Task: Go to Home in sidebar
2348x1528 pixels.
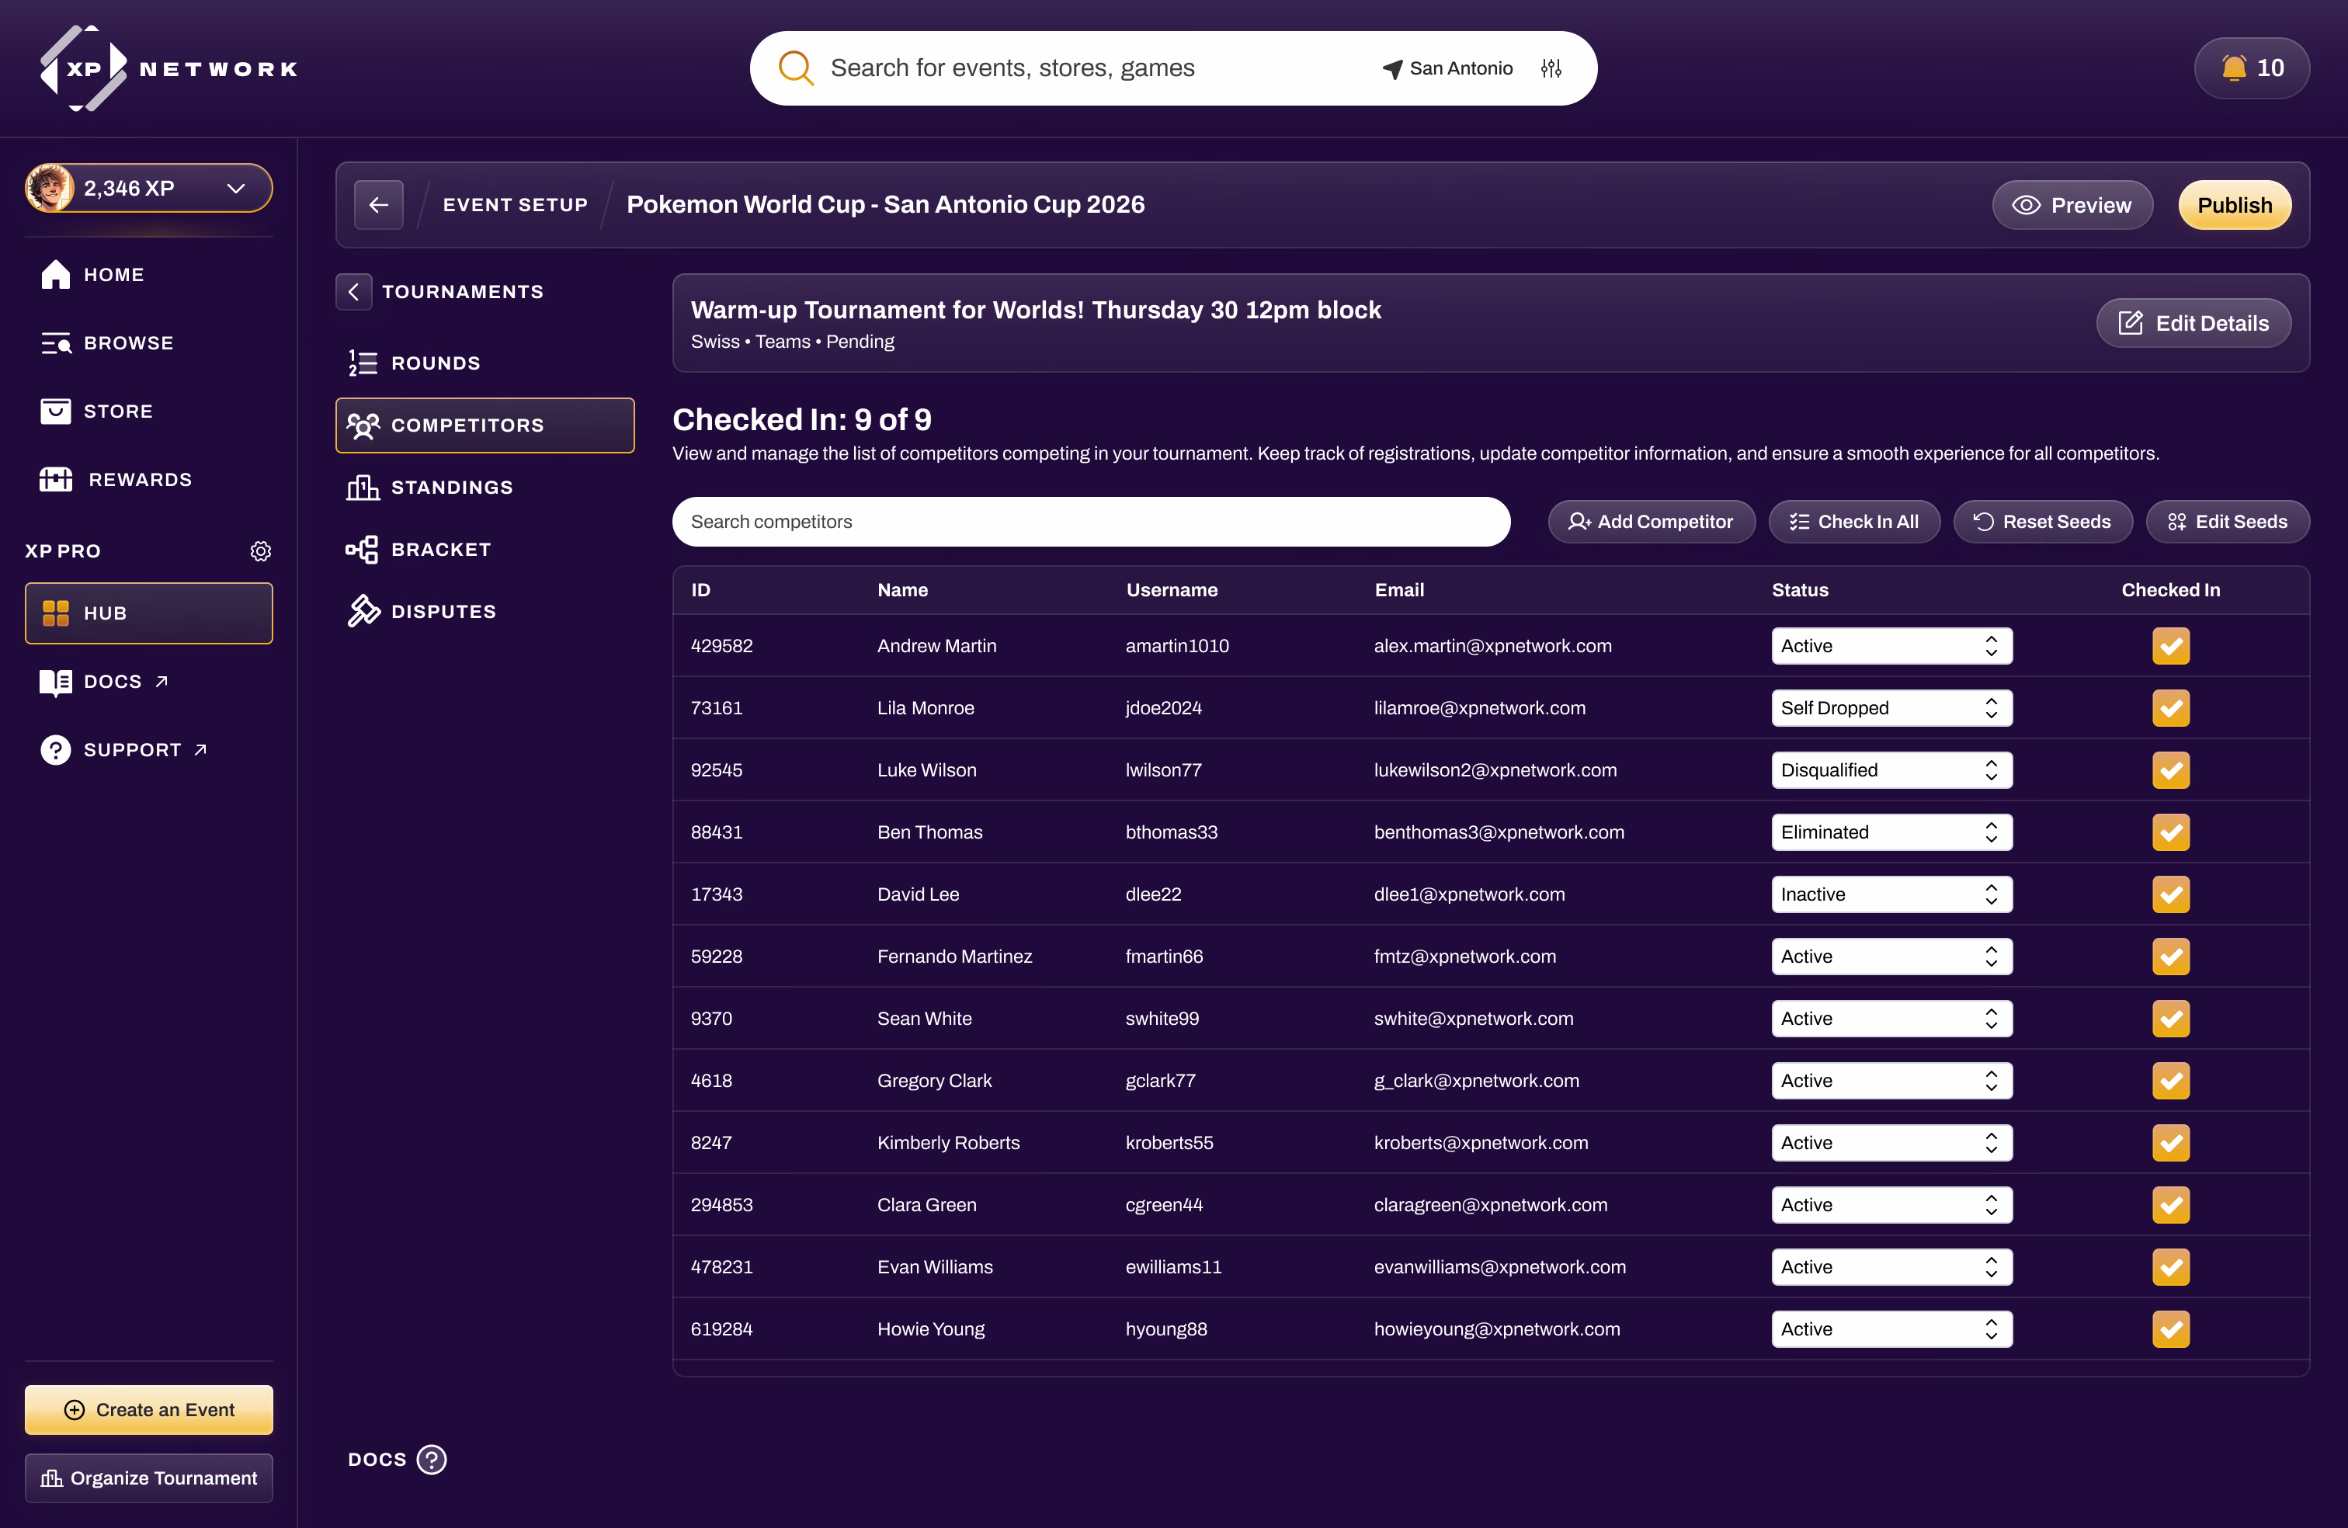Action: point(92,274)
